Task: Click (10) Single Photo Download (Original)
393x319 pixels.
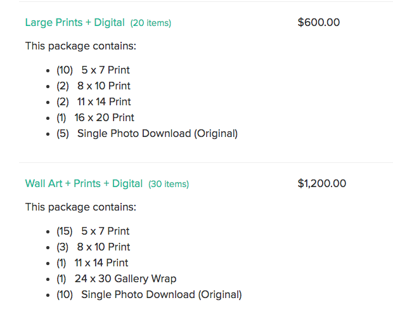Action: pos(149,295)
